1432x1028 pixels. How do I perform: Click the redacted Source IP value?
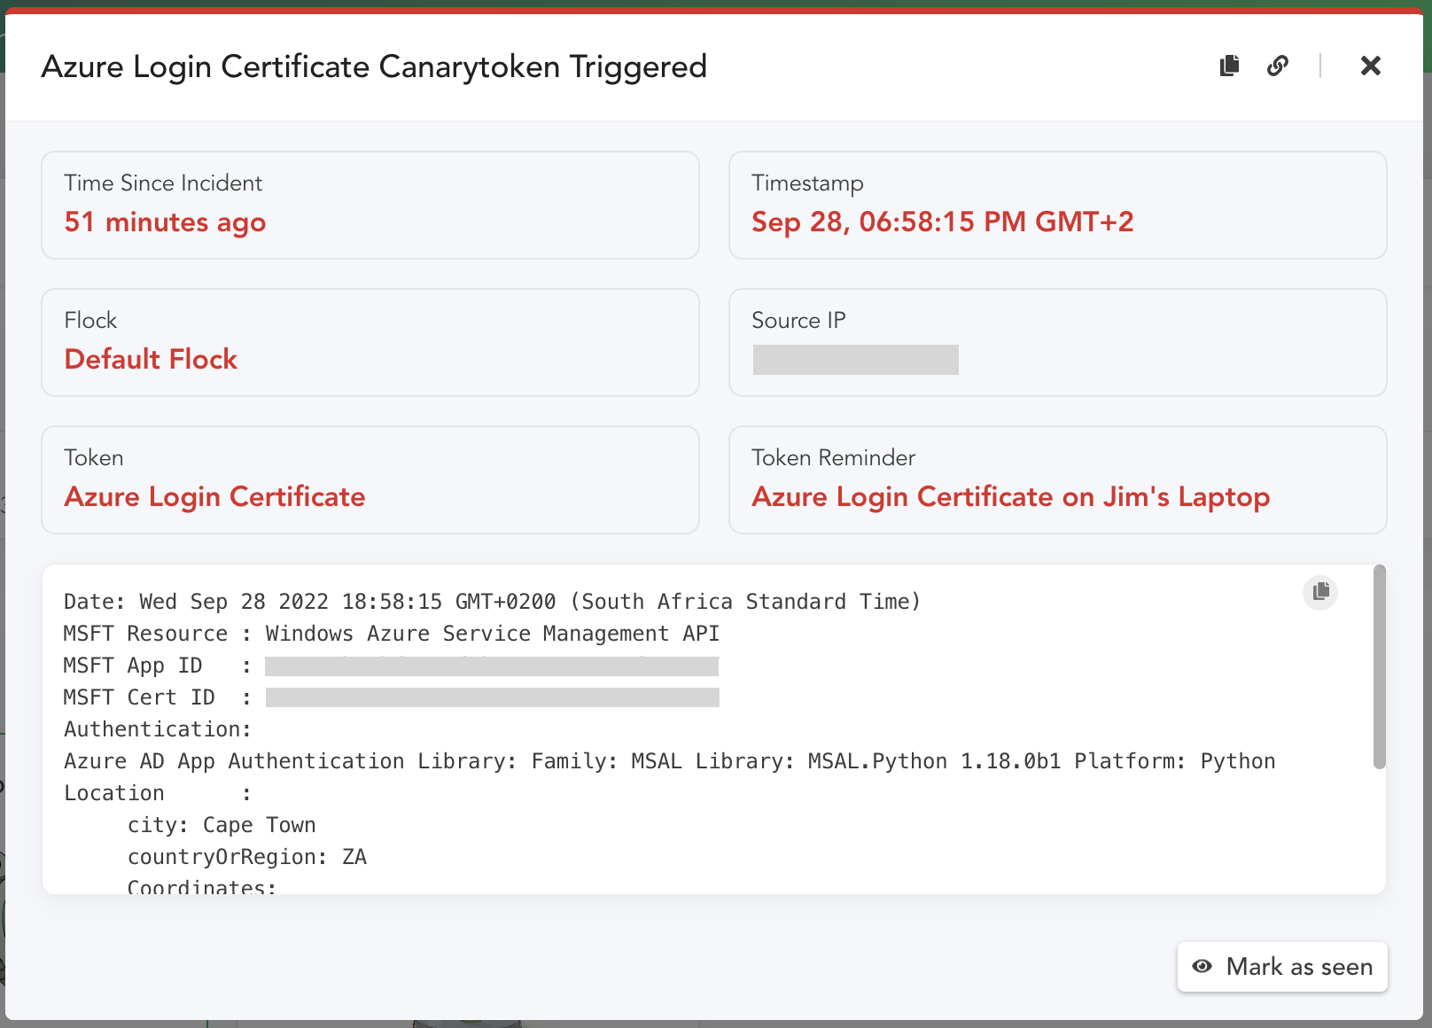point(855,360)
